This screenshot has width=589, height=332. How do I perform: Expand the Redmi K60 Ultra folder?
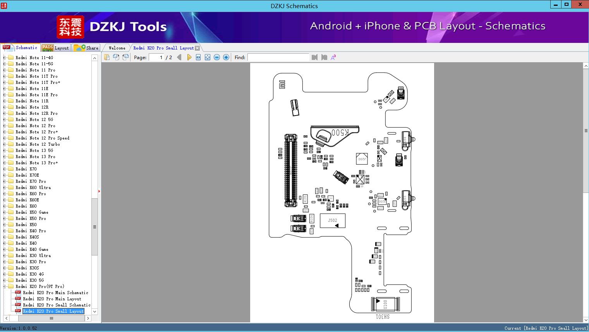(x=4, y=187)
